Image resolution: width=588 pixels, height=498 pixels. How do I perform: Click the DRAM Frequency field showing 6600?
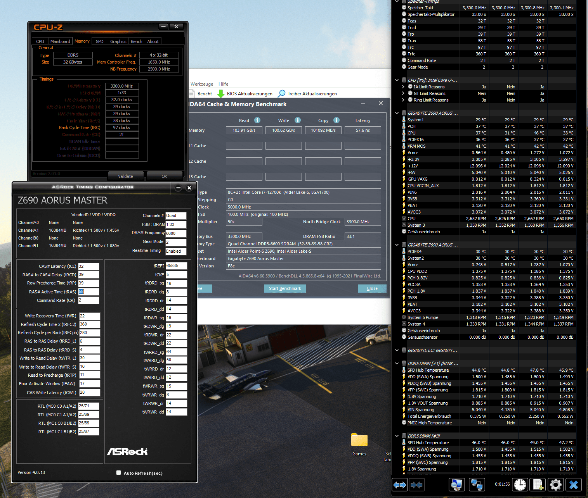(x=176, y=233)
